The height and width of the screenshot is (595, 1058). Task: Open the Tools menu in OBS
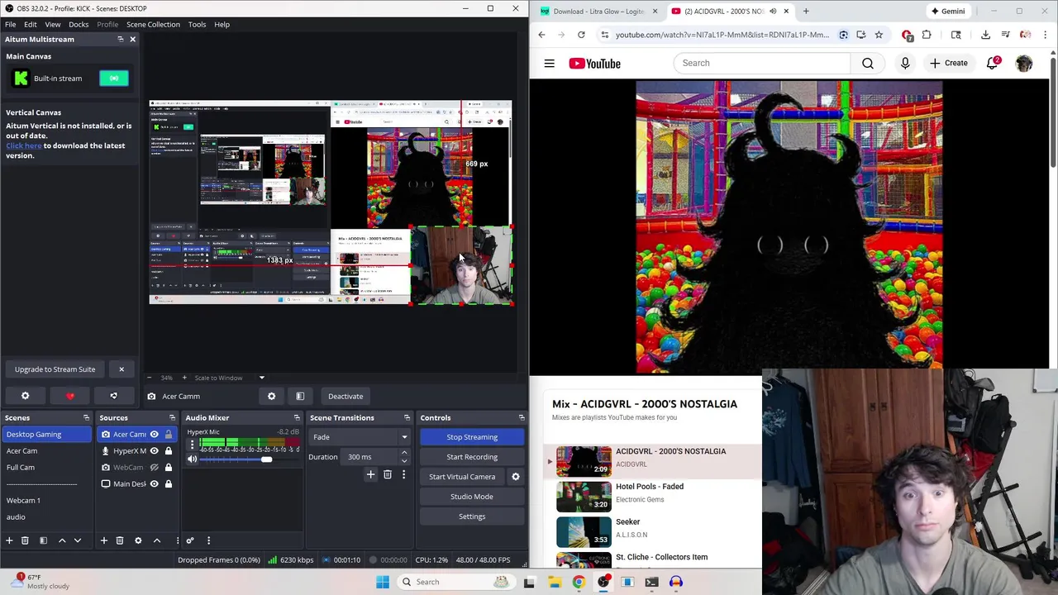pos(197,24)
